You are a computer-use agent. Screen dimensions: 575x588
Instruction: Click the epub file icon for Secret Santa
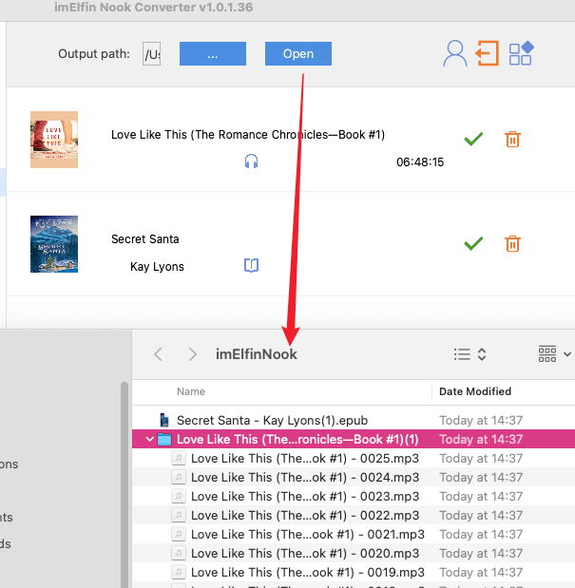pyautogui.click(x=163, y=420)
